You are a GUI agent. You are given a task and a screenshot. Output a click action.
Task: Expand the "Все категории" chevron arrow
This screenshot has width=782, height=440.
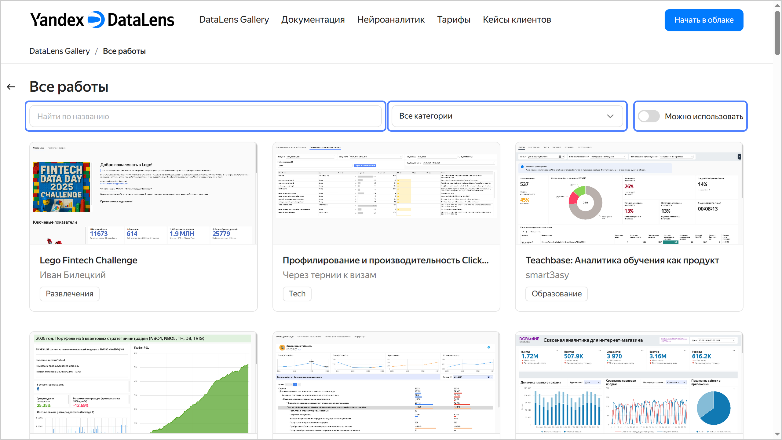click(610, 116)
